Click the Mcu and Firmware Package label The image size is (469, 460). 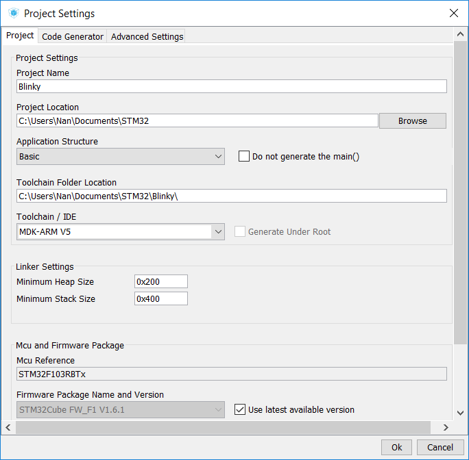click(70, 345)
